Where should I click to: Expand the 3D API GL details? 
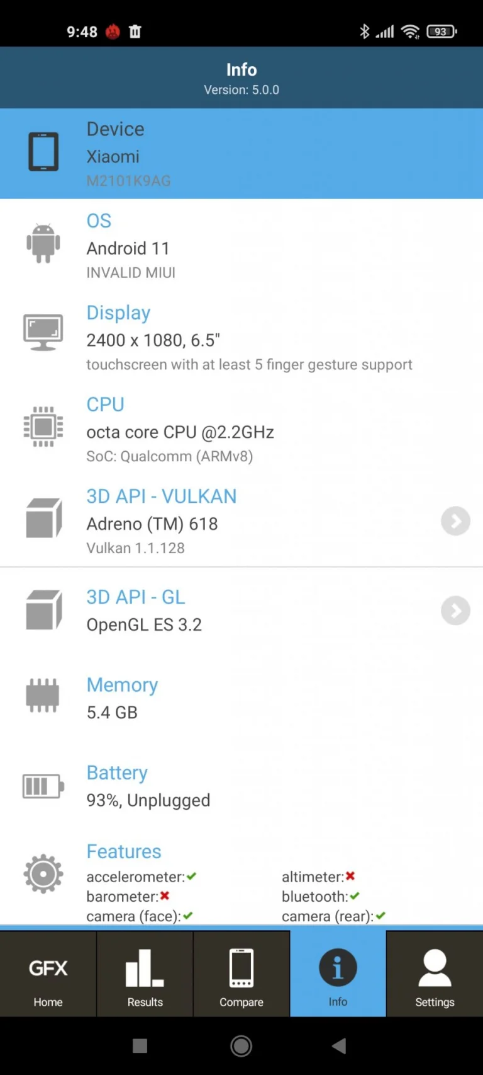(x=455, y=611)
